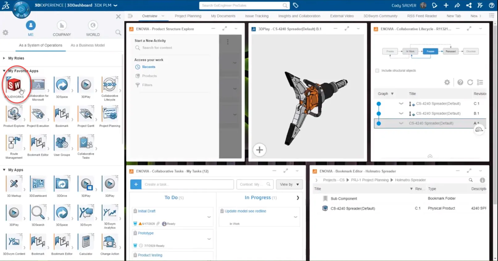Open 3DSwym Community tab
The height and width of the screenshot is (261, 498).
point(380,16)
